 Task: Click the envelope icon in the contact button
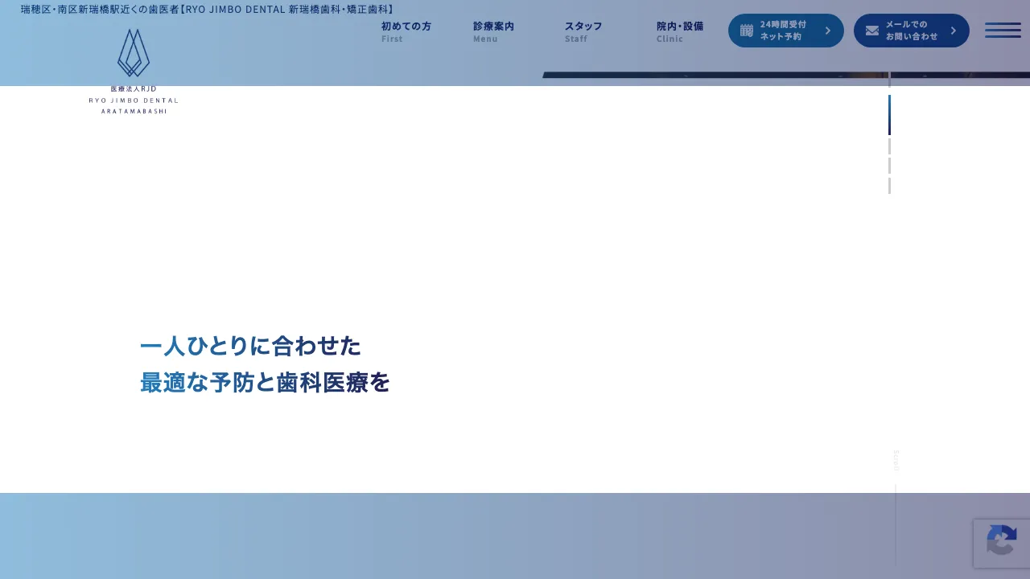click(x=872, y=31)
